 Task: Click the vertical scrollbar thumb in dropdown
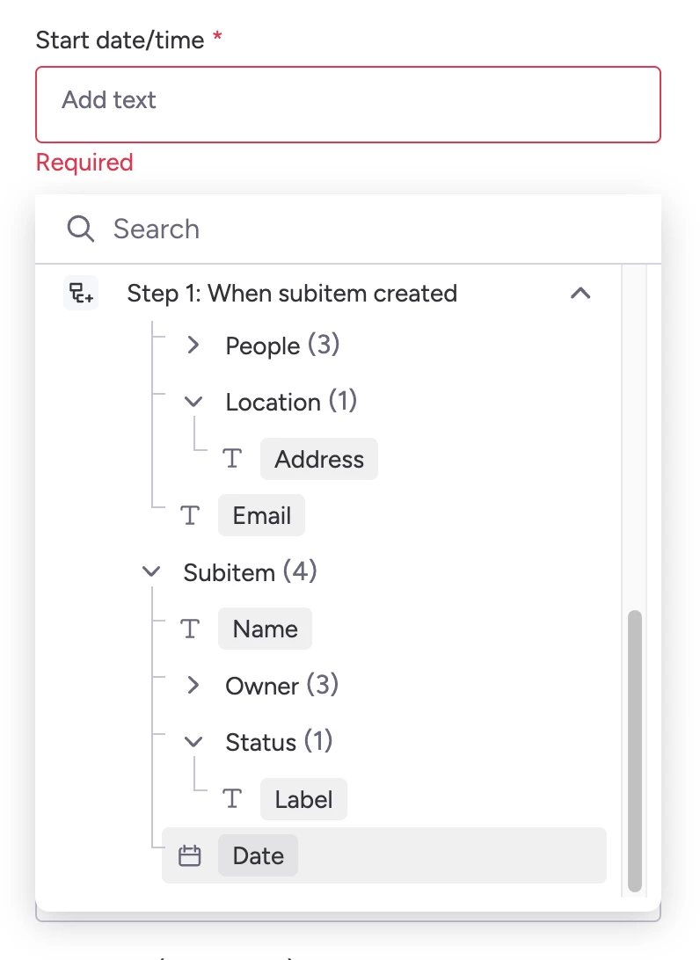click(x=635, y=752)
